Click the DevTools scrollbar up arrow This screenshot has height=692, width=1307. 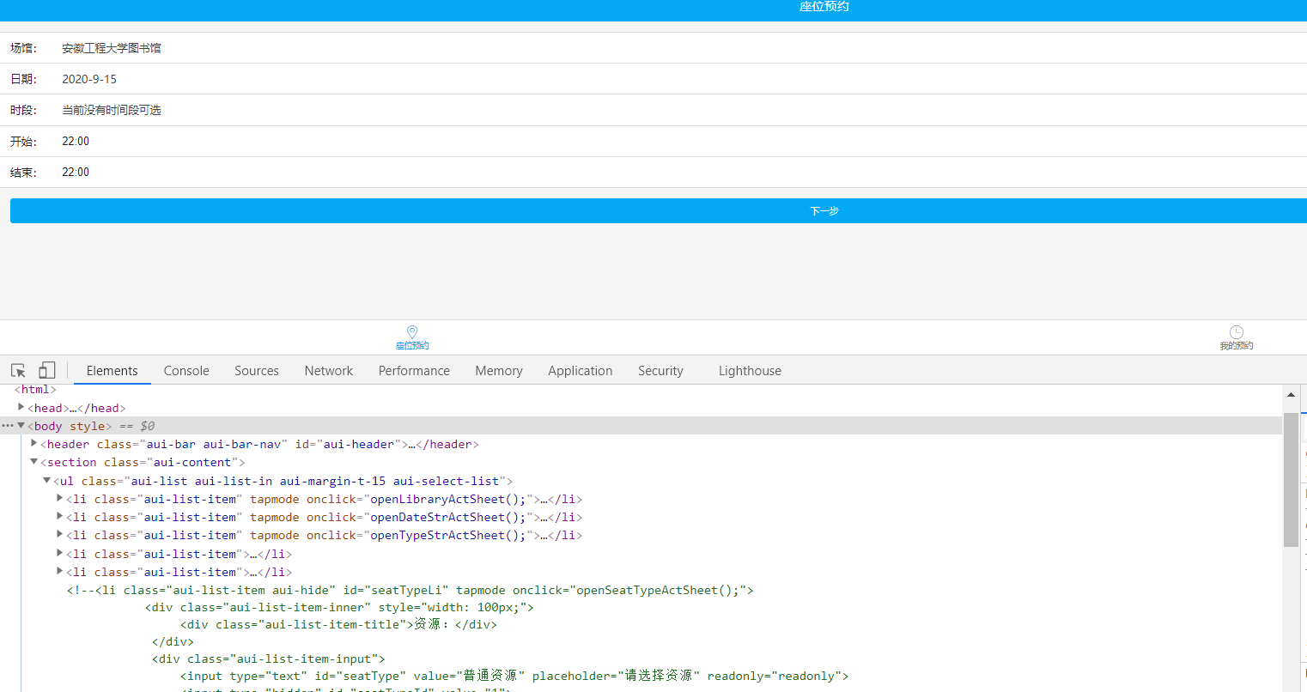(1291, 395)
